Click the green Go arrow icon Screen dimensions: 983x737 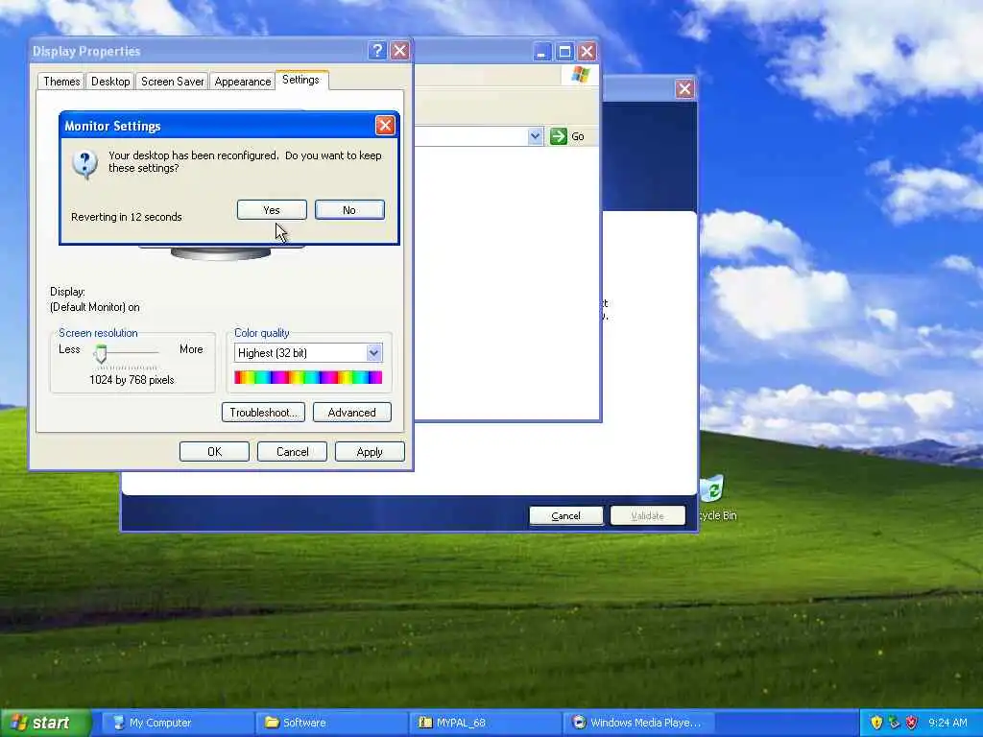pos(558,136)
